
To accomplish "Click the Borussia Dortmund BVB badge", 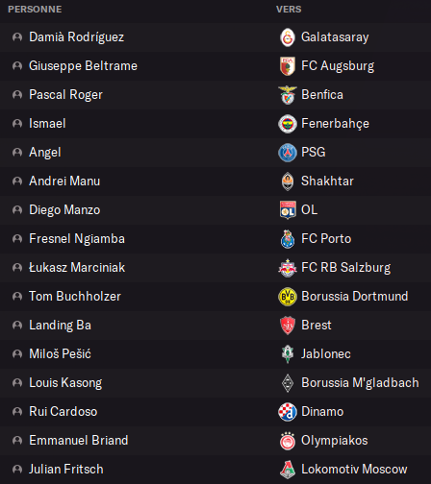I will [288, 297].
